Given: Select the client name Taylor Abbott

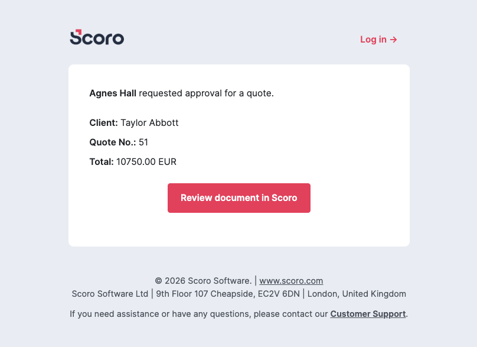Looking at the screenshot, I should (x=149, y=123).
